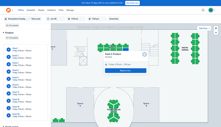Click the Space A room on map
Image resolution: width=221 pixels, height=127 pixels.
pyautogui.click(x=80, y=105)
